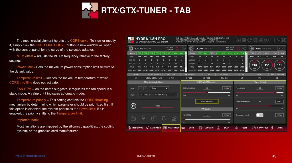Open the Profile Global dropdown
Image resolution: width=292 pixels, height=163 pixels.
159,88
